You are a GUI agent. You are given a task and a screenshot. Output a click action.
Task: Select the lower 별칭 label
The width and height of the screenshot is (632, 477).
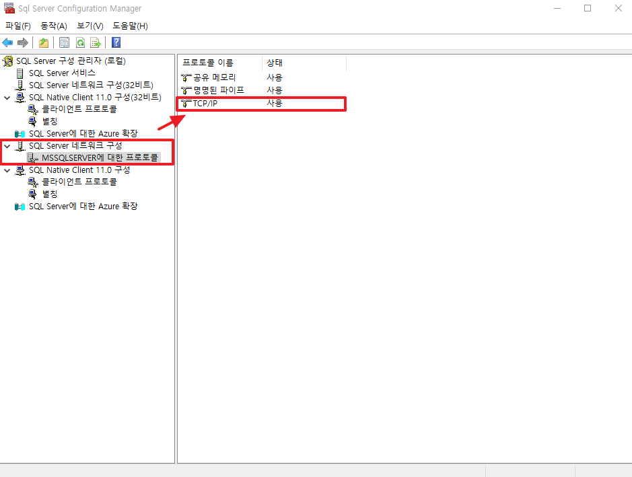point(50,194)
